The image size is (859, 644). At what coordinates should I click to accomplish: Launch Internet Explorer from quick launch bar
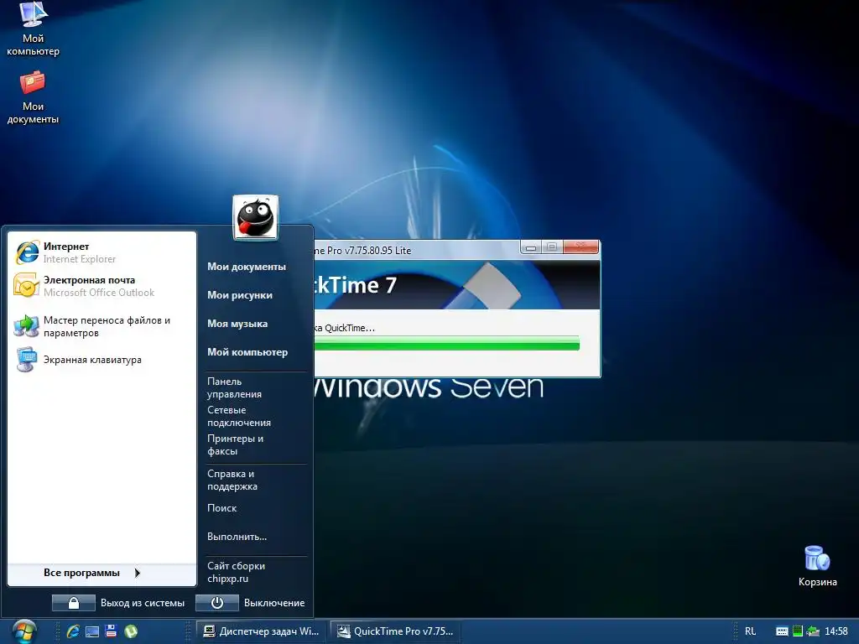(x=73, y=631)
